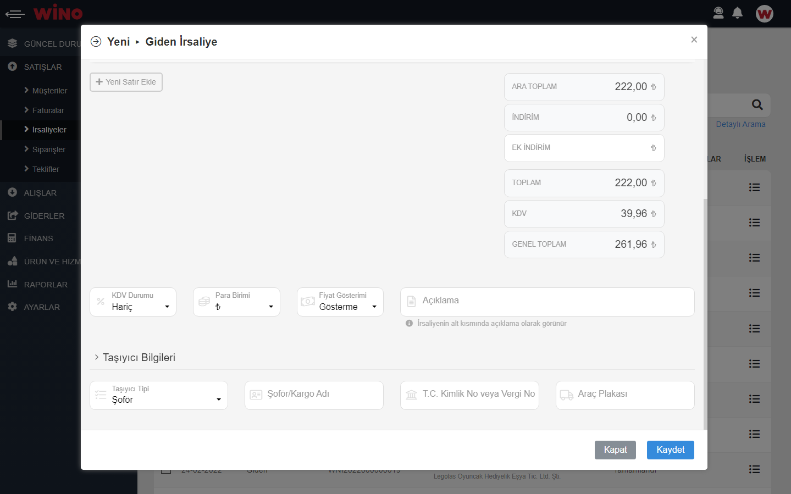The image size is (791, 494).
Task: Open the KDV Durumu dropdown
Action: [x=133, y=302]
